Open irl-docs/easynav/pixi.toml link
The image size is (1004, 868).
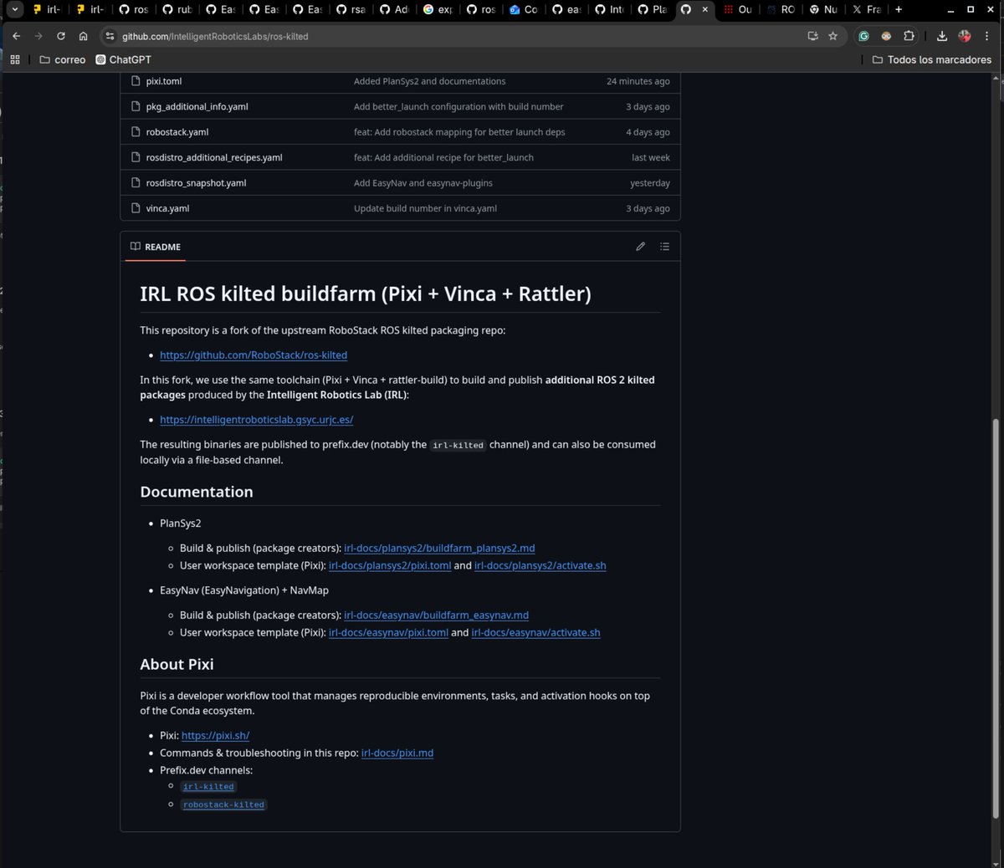[x=388, y=632]
